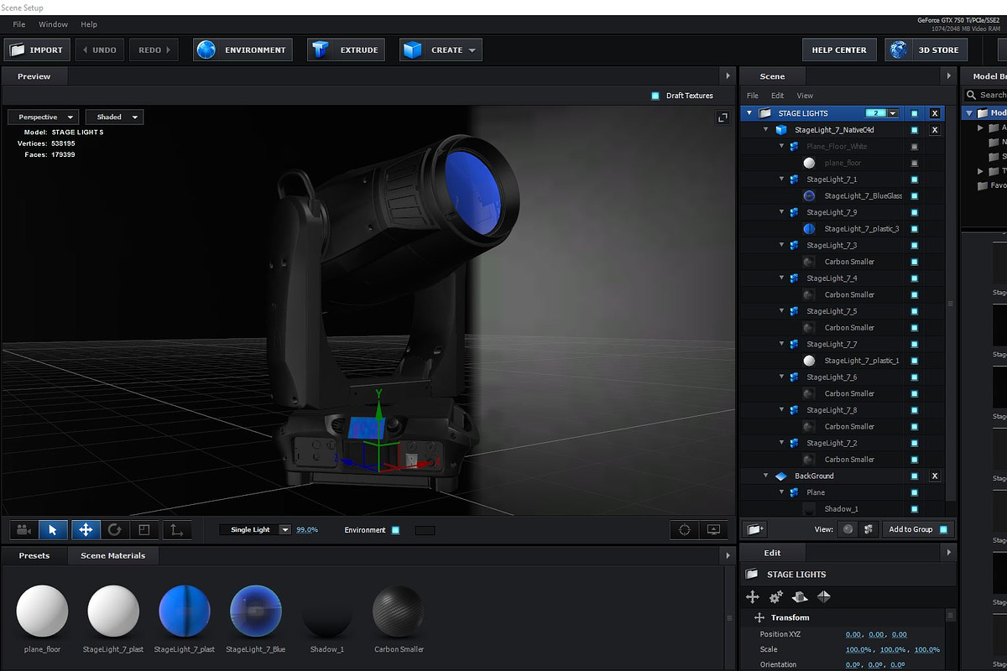Toggle the Add to Group checkbox
This screenshot has width=1007, height=671.
(944, 529)
